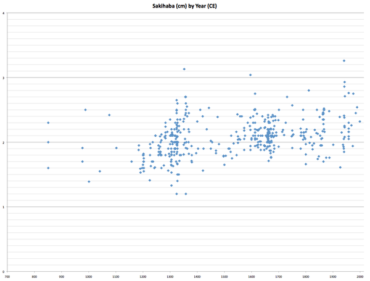Click the rightmost data point near year 2000

[360, 121]
